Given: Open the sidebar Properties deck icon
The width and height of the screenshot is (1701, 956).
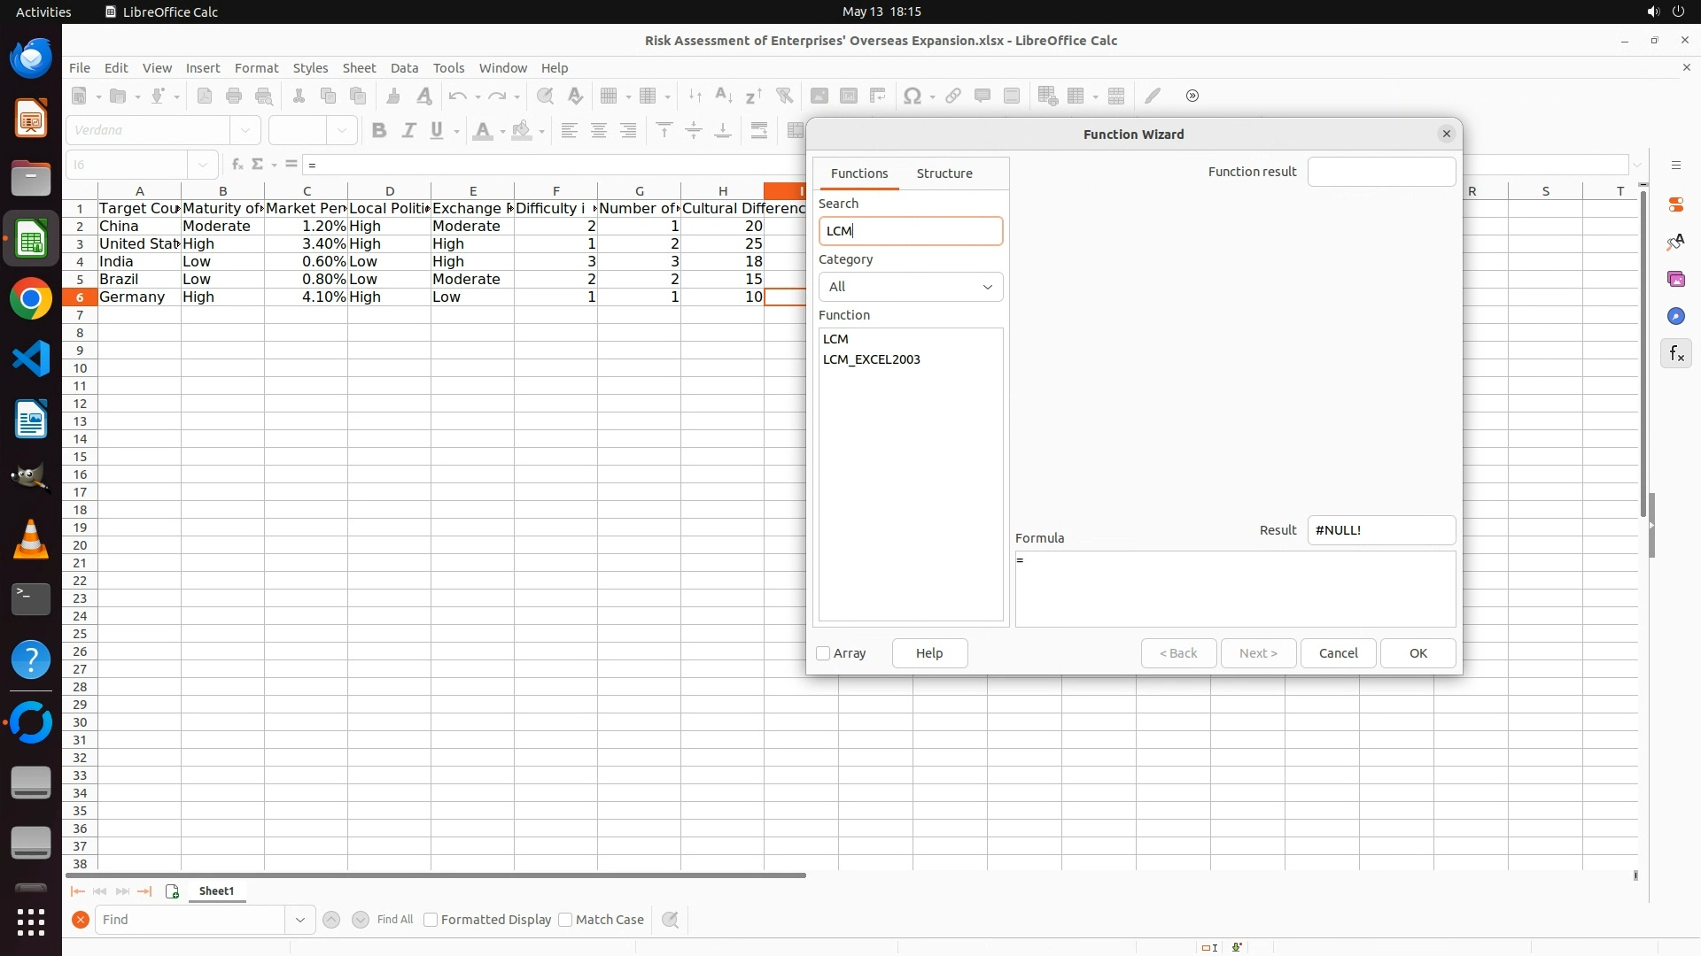Looking at the screenshot, I should coord(1675,204).
